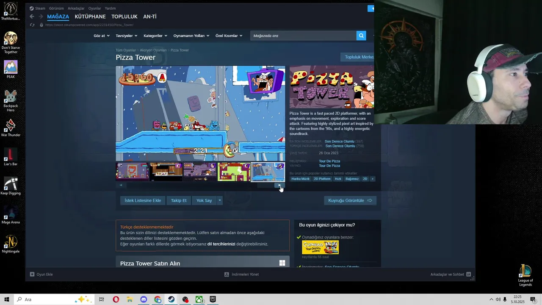Open Arkadaşlar ve Sohbet friends icon
This screenshot has width=542, height=305.
tap(468, 274)
